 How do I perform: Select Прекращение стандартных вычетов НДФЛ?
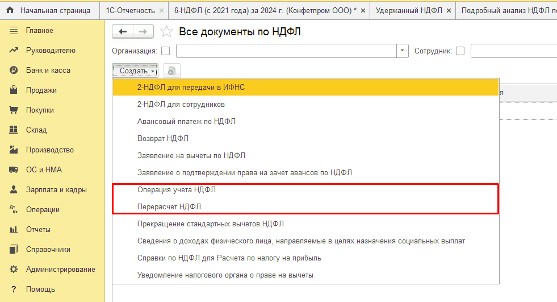point(306,224)
